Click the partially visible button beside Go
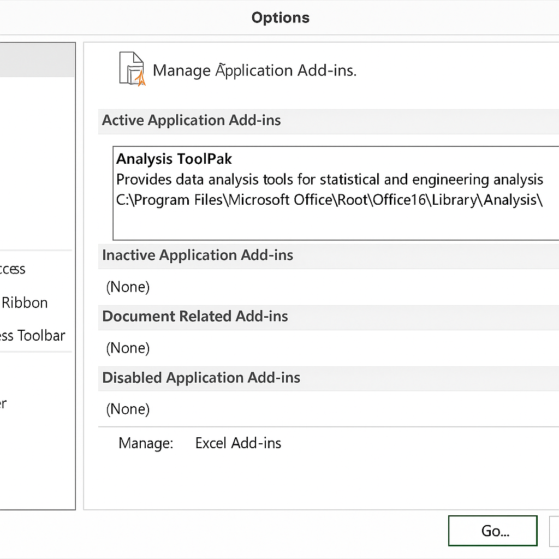Viewport: 559px width, 559px height. [554, 531]
